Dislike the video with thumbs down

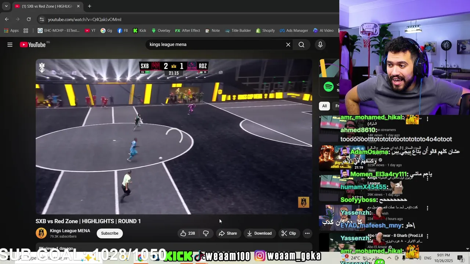[x=206, y=233]
